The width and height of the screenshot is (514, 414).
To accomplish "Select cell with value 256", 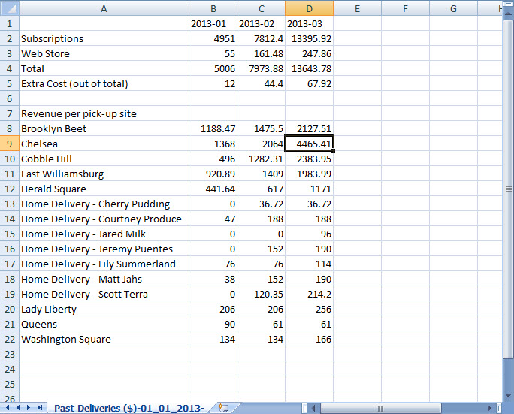I will click(309, 309).
